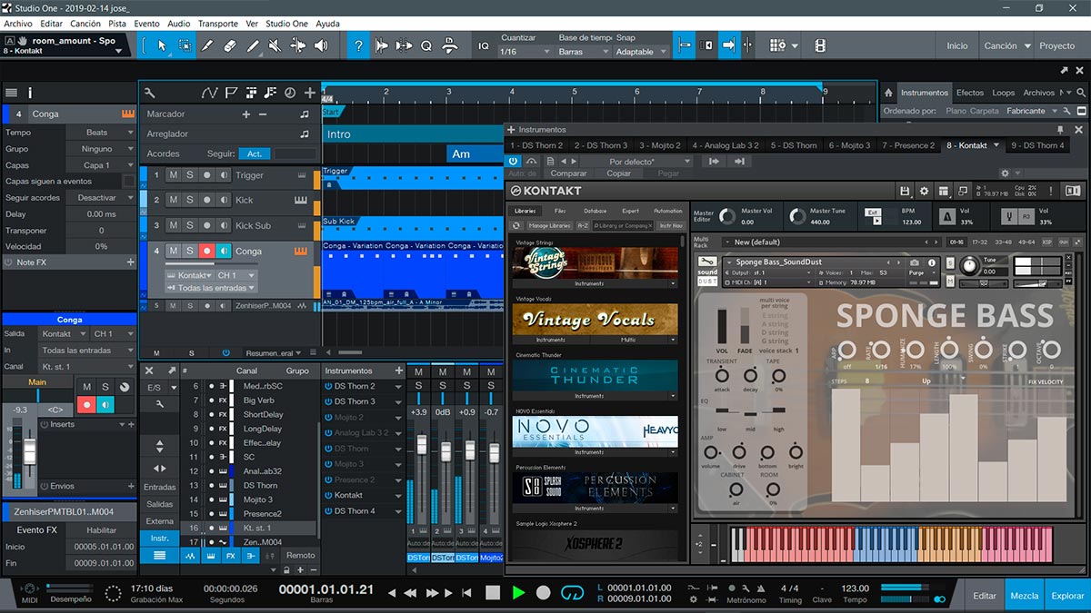This screenshot has width=1091, height=613.
Task: Refresh libraries icon in Kontakt browser
Action: pyautogui.click(x=517, y=225)
